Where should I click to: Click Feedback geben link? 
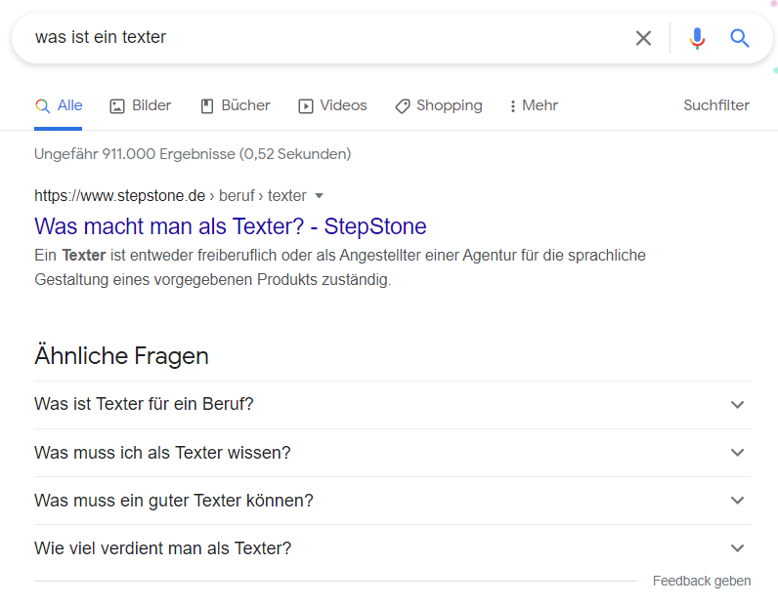702,581
